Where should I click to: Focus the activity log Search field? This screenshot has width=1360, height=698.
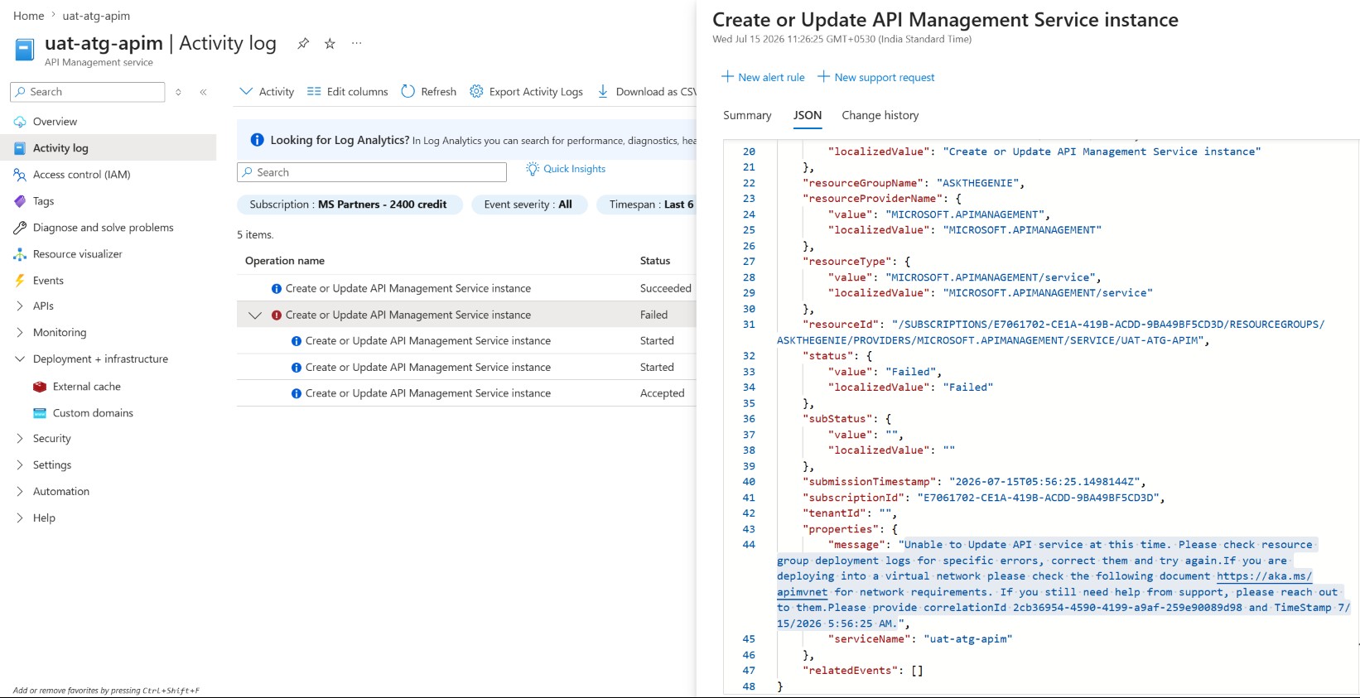[x=372, y=172]
